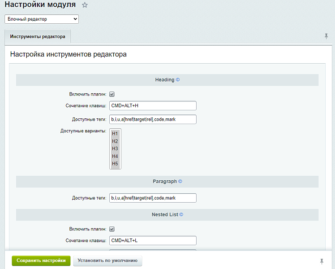335x269 pixels.
Task: Click the copyright icon next to Nested List
Action: (x=181, y=215)
